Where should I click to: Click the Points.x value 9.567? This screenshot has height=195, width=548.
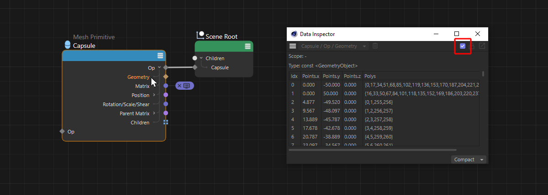[x=309, y=111]
